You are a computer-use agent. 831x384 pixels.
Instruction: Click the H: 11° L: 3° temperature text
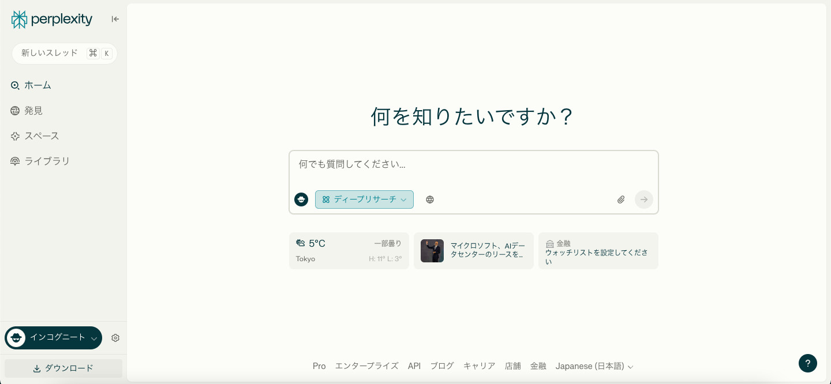[385, 259]
